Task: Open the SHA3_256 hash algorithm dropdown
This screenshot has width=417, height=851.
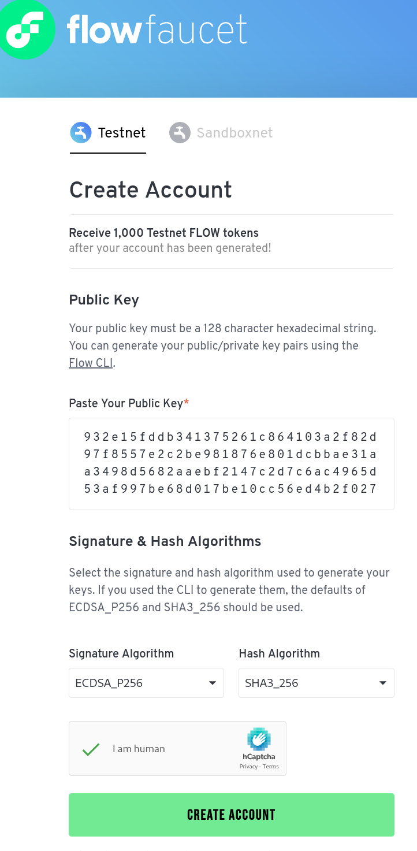Action: 309,683
